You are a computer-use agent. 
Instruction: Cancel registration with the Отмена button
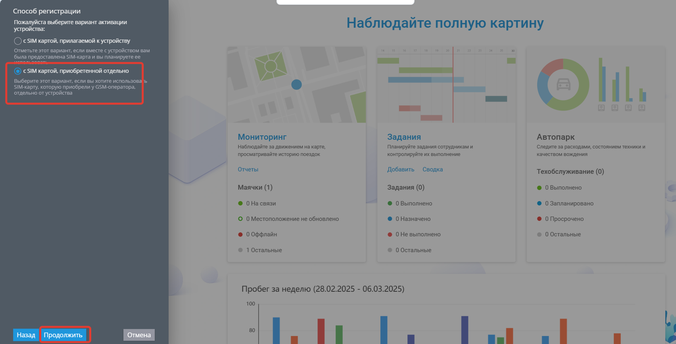(x=139, y=335)
